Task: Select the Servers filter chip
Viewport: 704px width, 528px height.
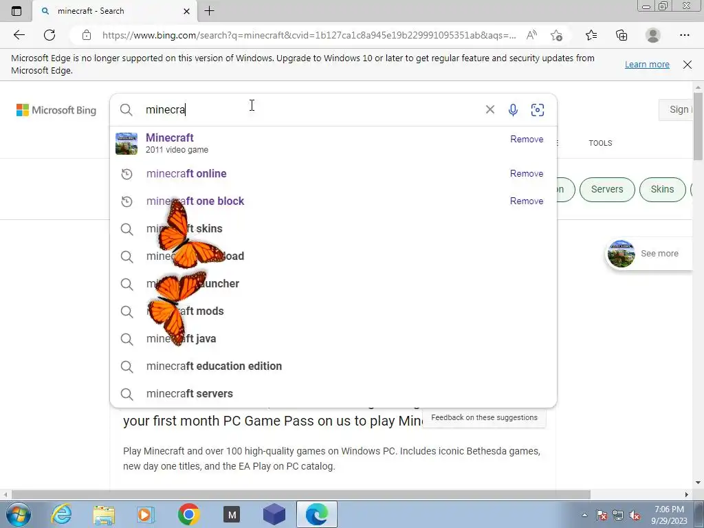Action: point(607,190)
